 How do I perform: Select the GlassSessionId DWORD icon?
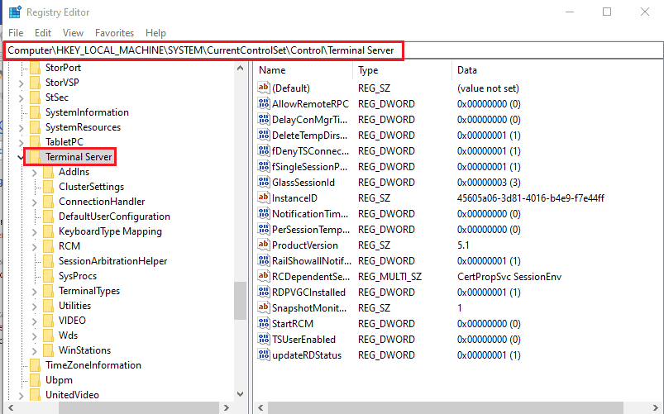point(264,182)
